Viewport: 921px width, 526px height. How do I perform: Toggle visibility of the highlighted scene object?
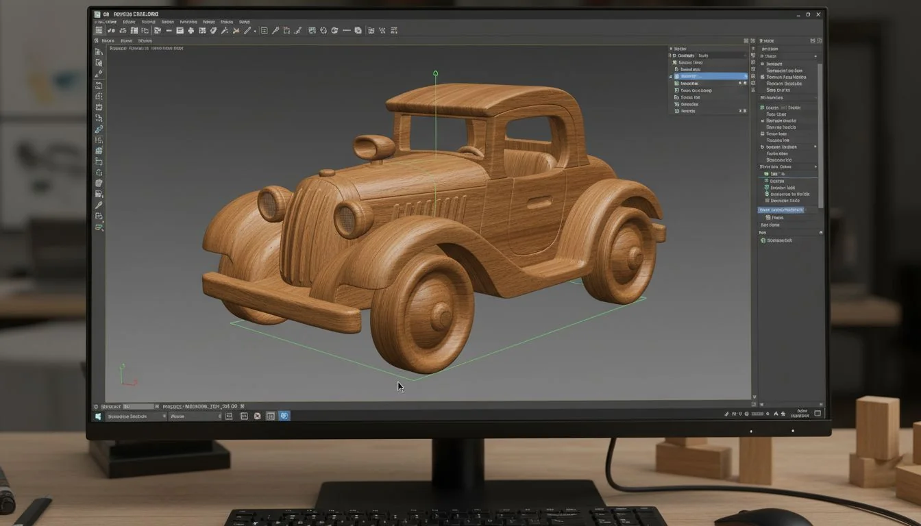pos(746,75)
